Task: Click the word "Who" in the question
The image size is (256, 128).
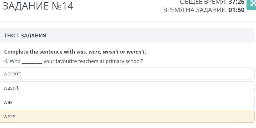Action: pos(15,61)
